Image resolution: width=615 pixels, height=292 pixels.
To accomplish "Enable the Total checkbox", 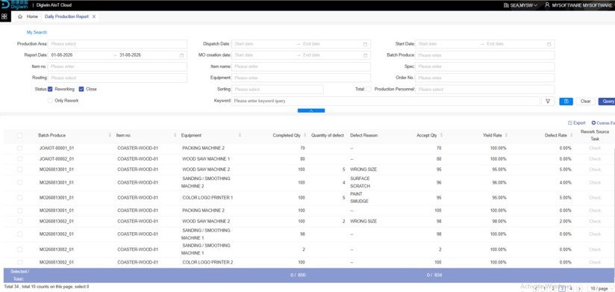I will coord(368,89).
